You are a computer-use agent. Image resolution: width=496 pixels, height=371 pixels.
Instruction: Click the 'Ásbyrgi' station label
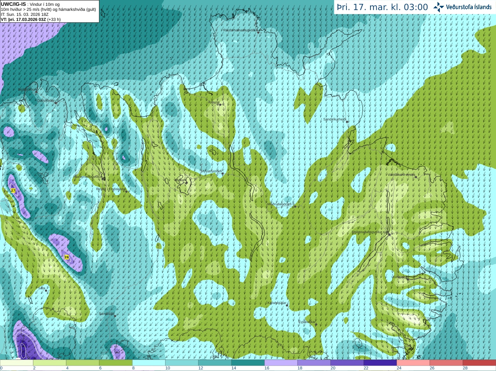click(214, 102)
